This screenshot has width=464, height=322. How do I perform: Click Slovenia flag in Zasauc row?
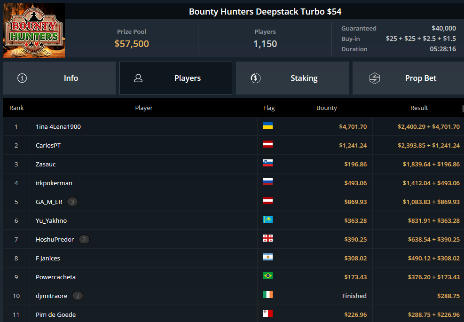point(268,163)
